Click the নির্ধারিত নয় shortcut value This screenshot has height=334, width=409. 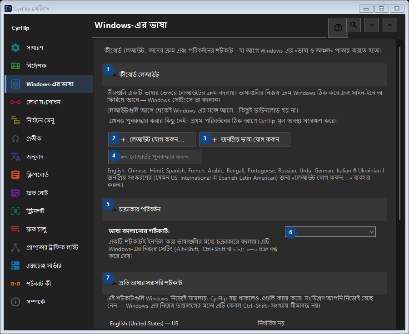click(271, 323)
